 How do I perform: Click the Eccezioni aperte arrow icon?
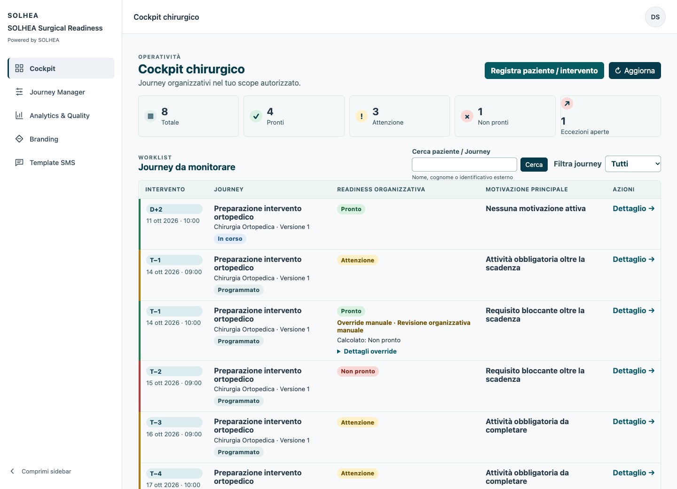pyautogui.click(x=567, y=103)
